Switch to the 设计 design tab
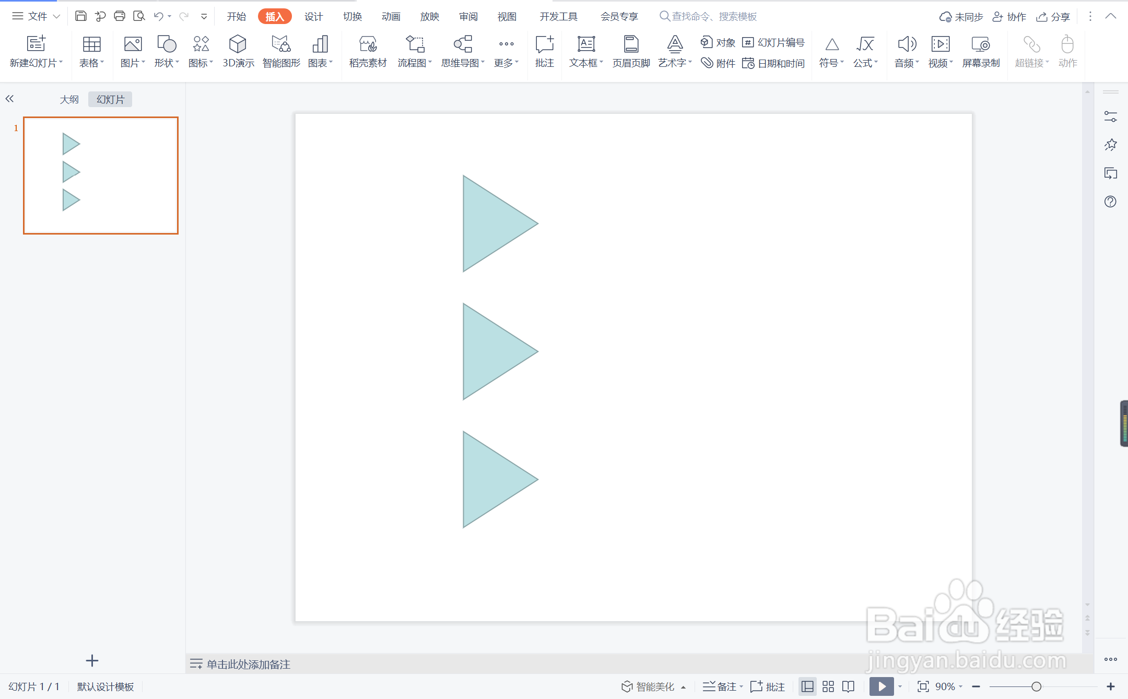 (313, 17)
